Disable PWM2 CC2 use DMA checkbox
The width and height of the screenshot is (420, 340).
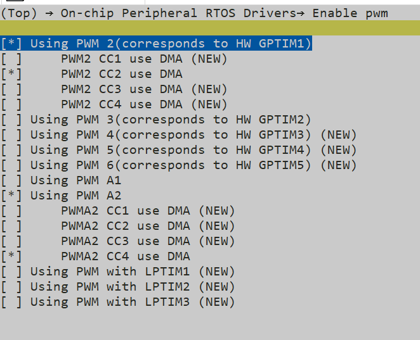pos(12,74)
